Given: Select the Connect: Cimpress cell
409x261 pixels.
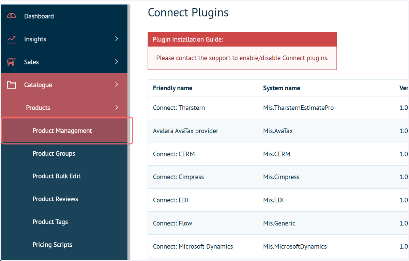Looking at the screenshot, I should [178, 177].
